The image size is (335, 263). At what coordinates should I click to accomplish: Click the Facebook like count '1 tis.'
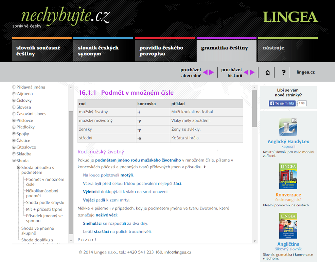point(302,103)
